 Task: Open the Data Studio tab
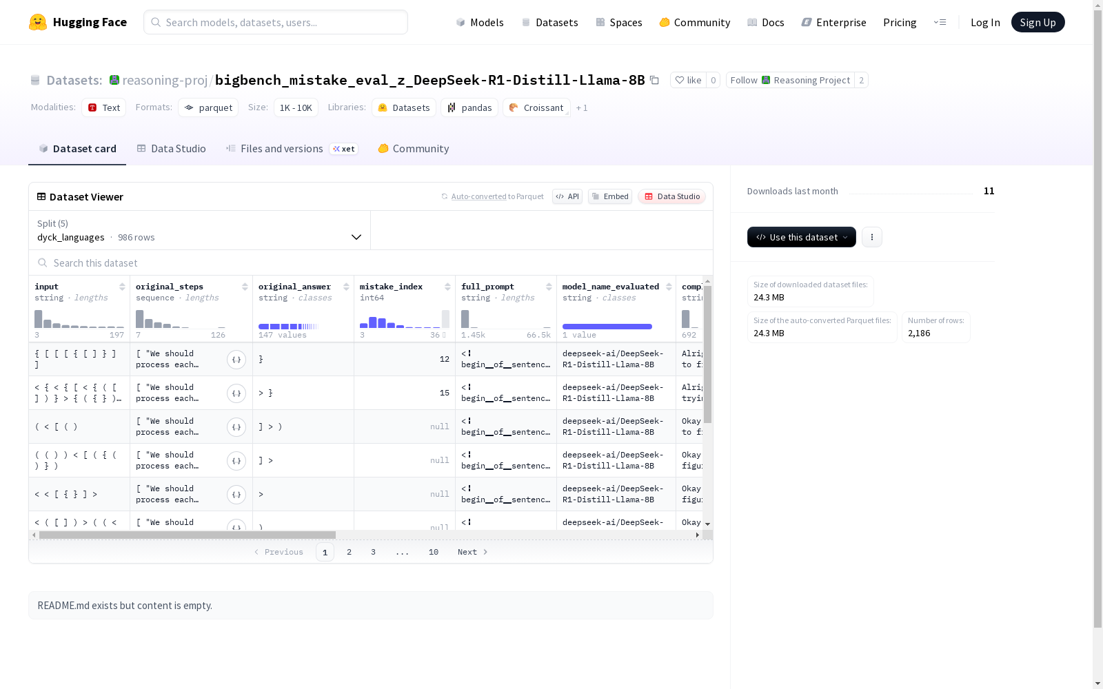[171, 149]
